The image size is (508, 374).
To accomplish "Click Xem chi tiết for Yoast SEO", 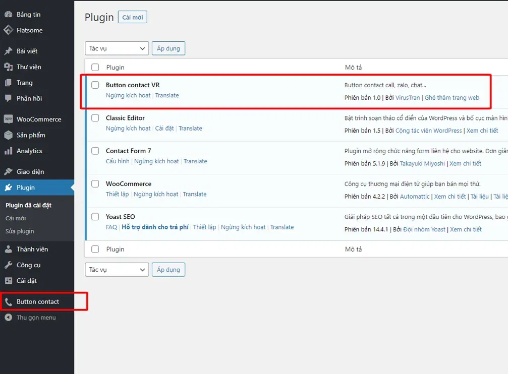I will click(466, 229).
